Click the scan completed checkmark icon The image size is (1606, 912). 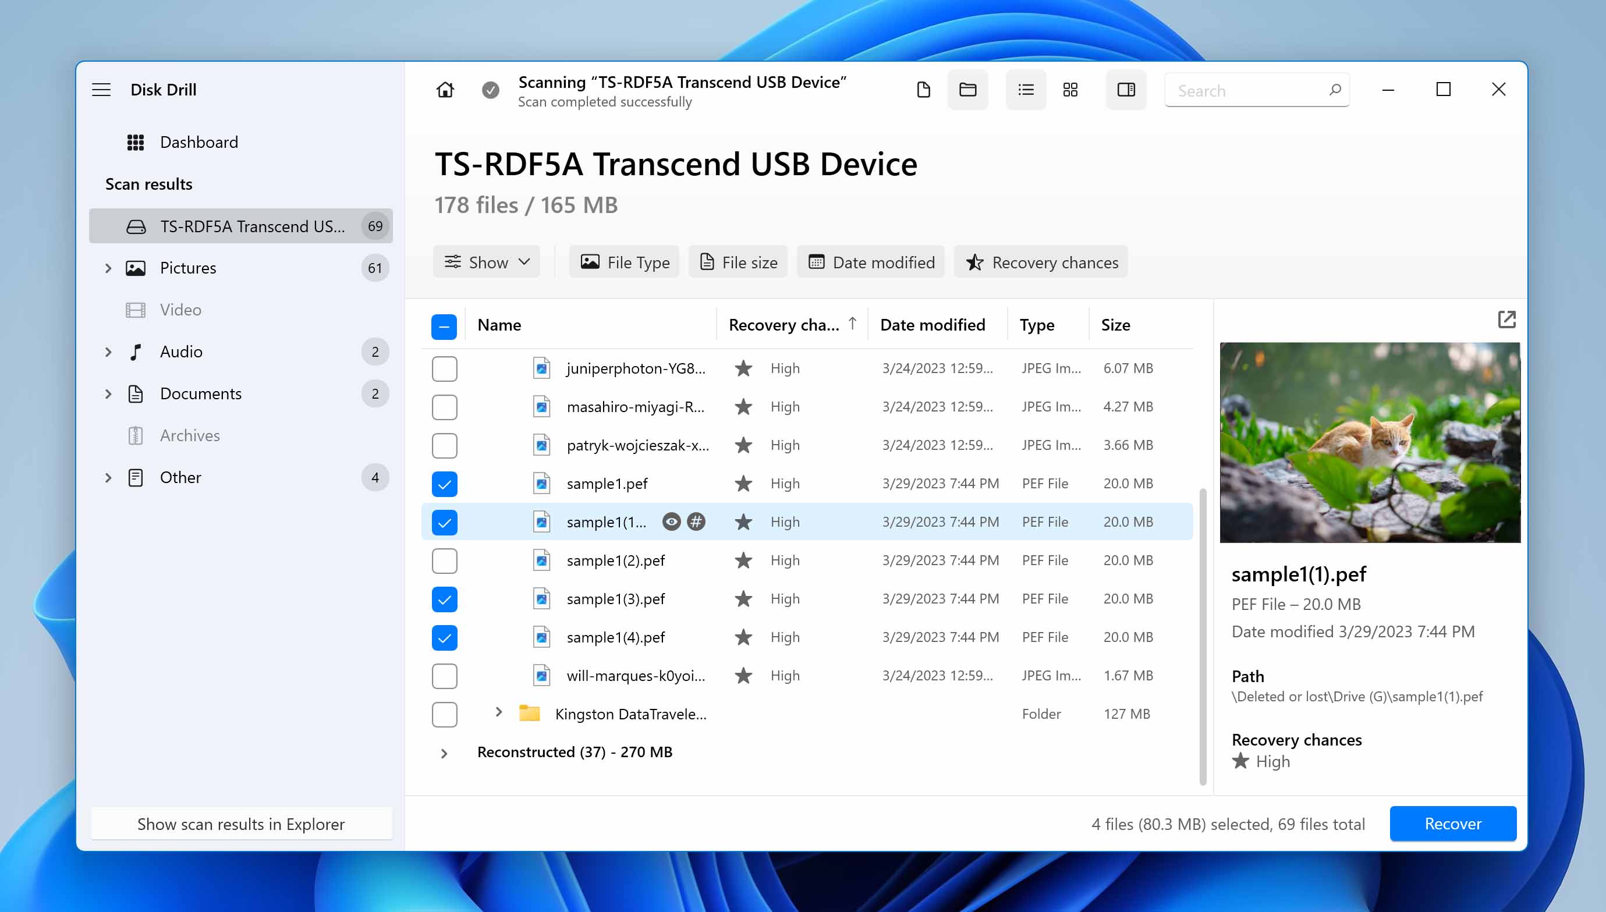(491, 90)
